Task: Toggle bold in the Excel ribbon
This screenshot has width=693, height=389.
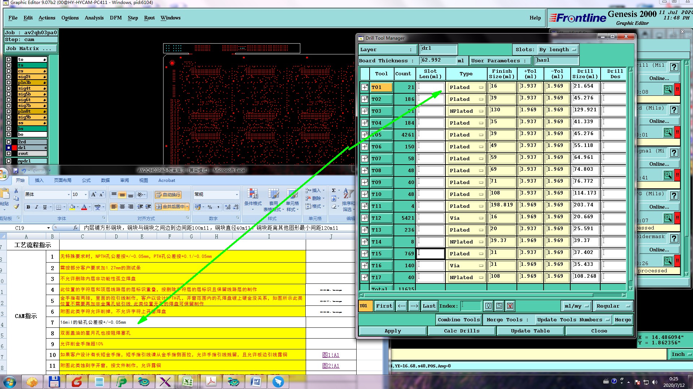Action: [28, 207]
